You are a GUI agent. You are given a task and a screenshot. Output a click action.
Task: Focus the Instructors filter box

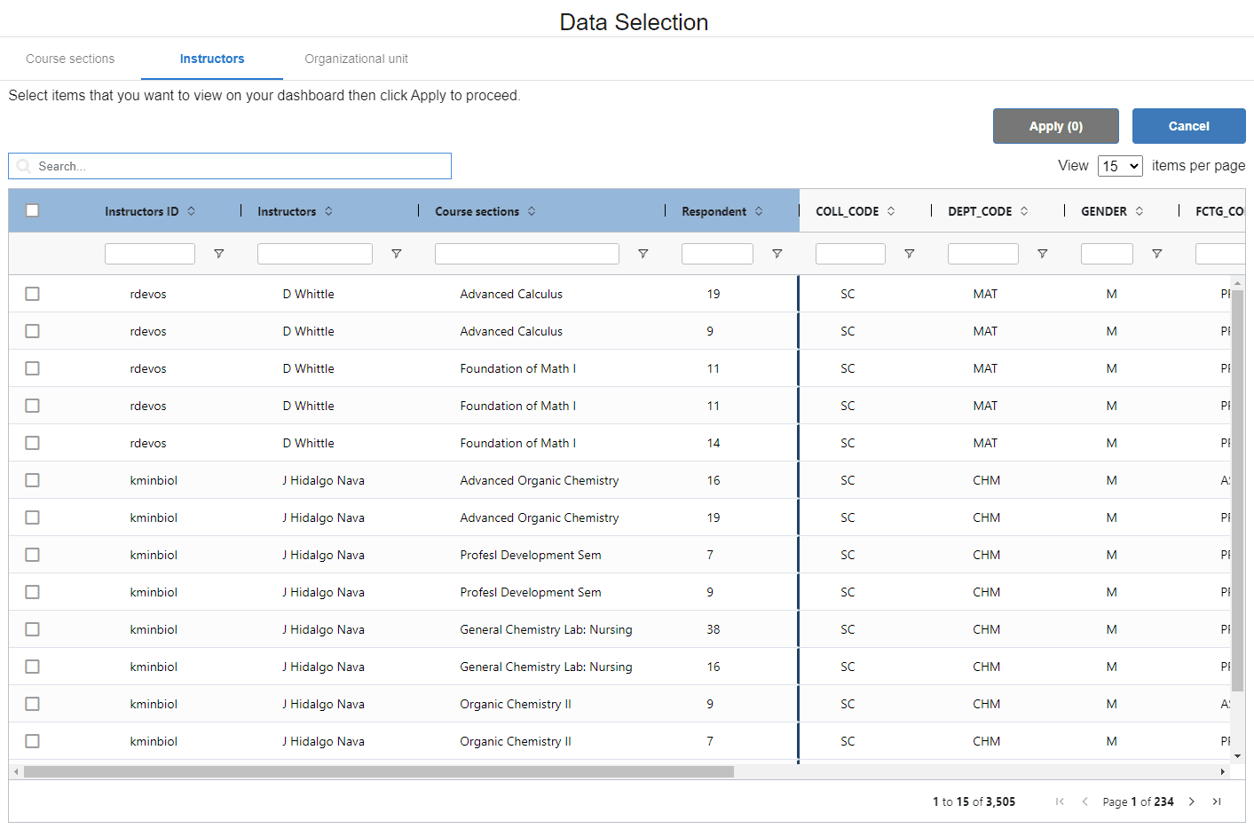(x=315, y=254)
